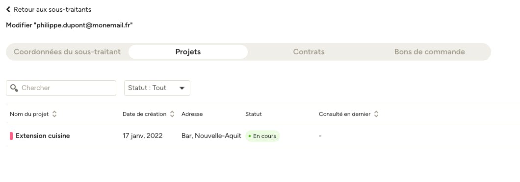520x182 pixels.
Task: Click the Statut column header
Action: tap(253, 114)
